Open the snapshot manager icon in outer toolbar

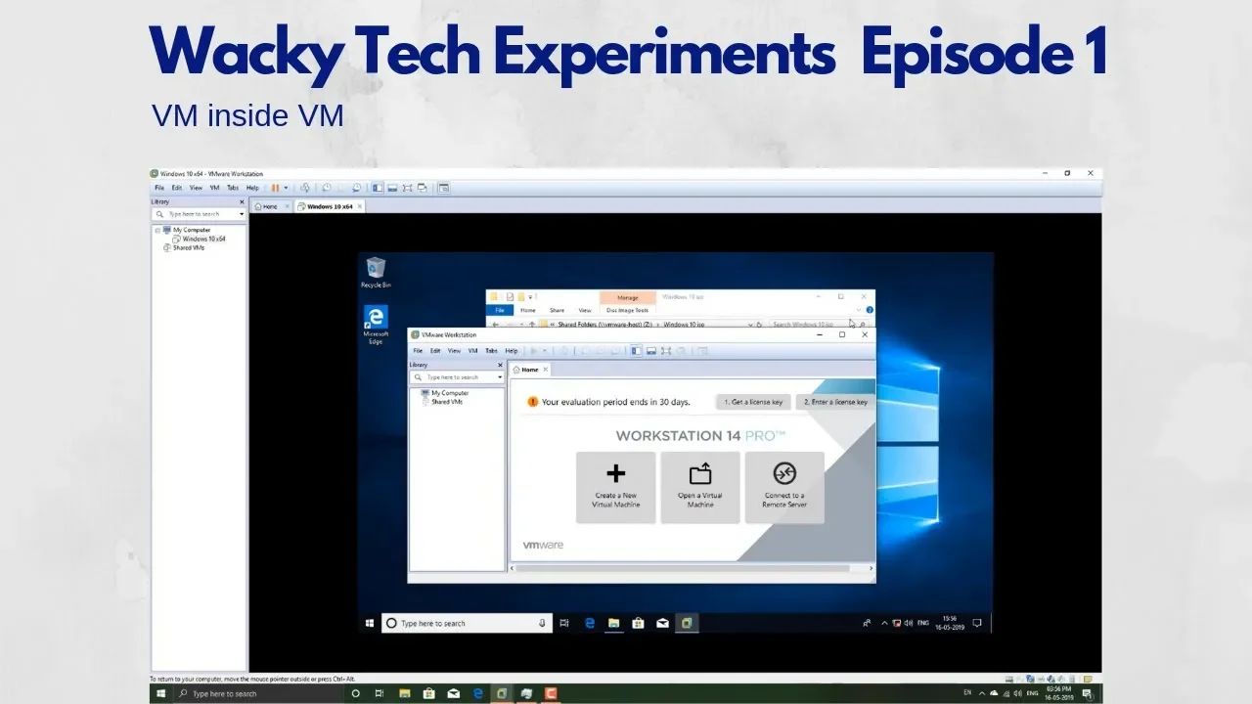pos(356,188)
